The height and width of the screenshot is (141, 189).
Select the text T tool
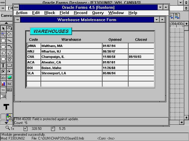point(3,65)
